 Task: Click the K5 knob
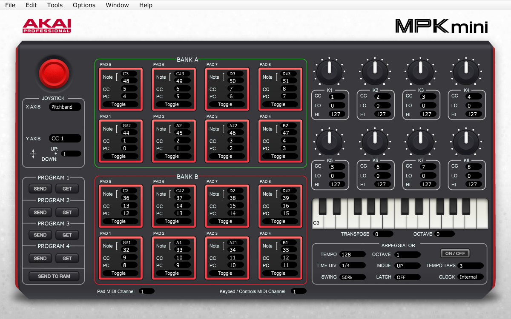pos(329,141)
